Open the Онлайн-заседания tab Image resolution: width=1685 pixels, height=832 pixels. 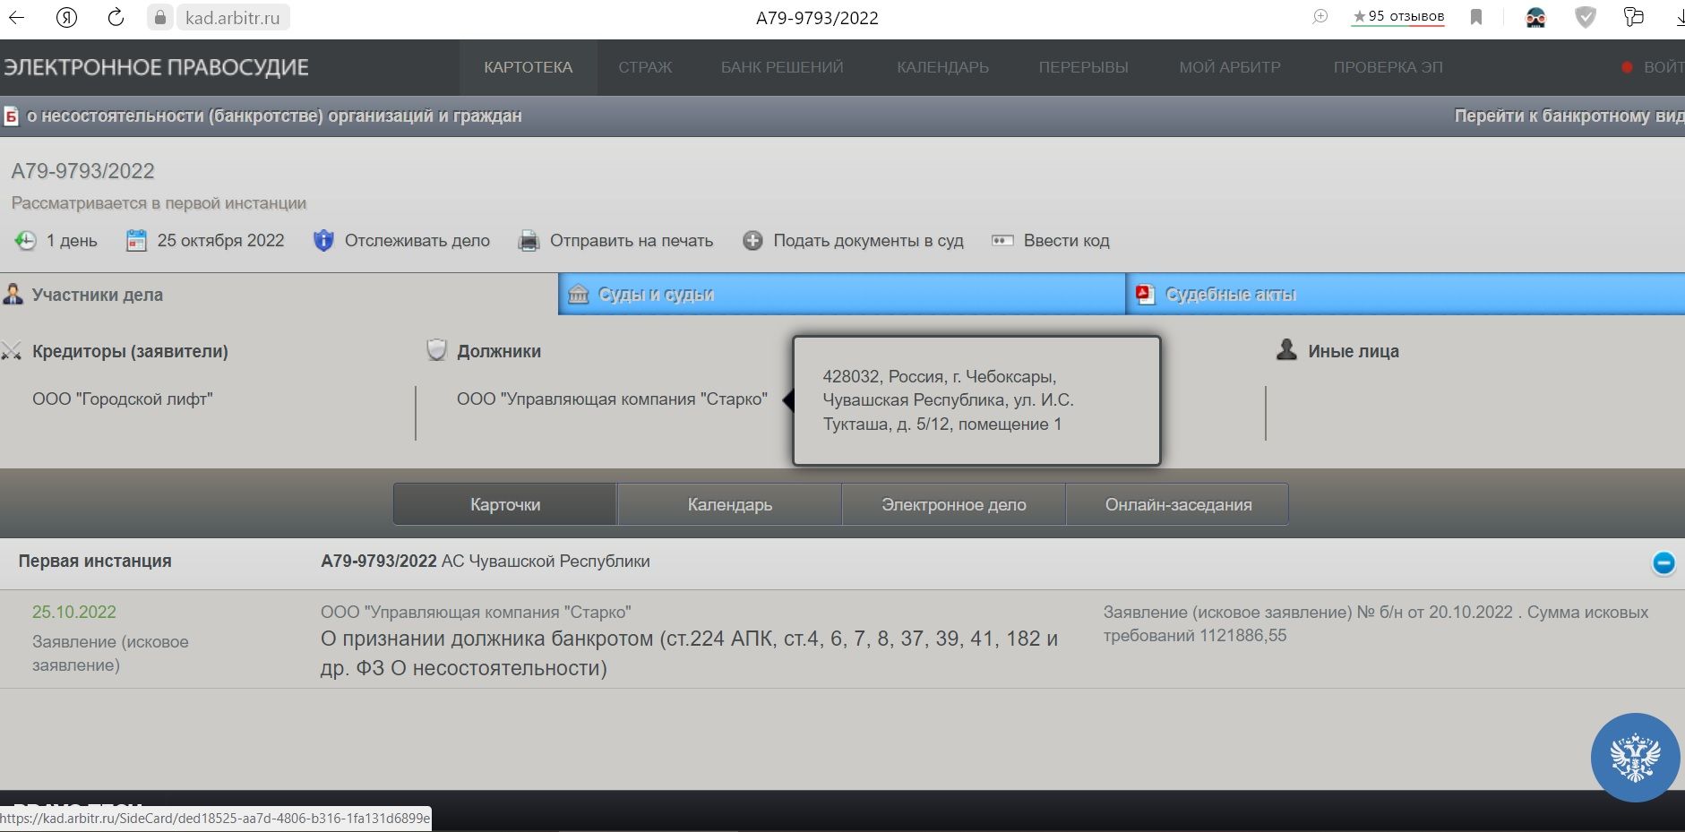click(x=1177, y=504)
